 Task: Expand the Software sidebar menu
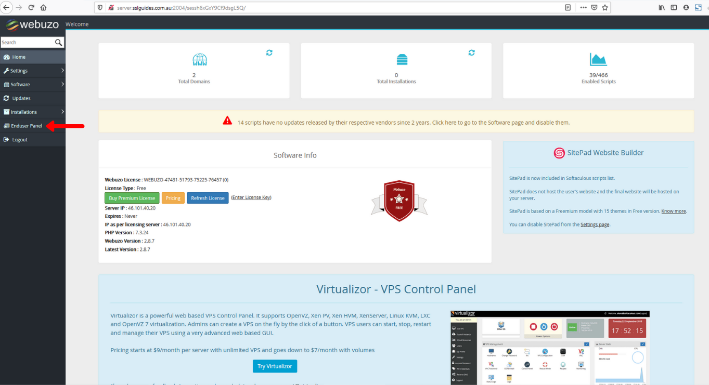21,84
